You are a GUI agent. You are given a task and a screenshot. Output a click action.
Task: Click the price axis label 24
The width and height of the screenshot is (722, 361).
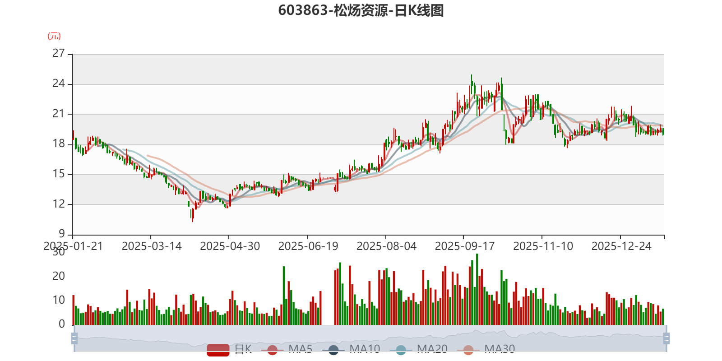click(x=59, y=84)
